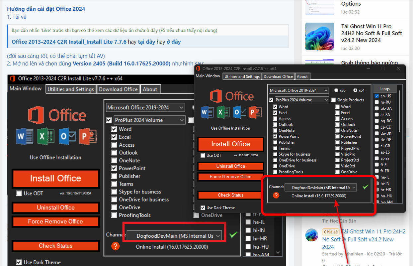Enable Single Products checkbox in the front window
The image size is (413, 266).
coord(333,100)
